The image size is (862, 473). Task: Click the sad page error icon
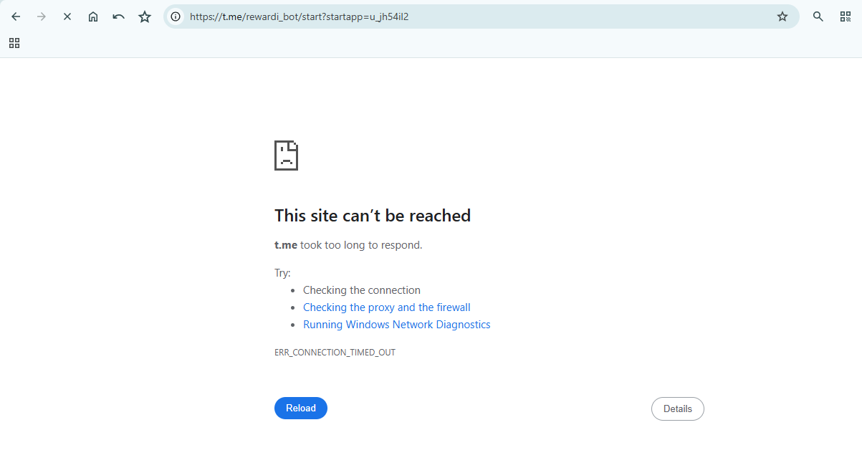pyautogui.click(x=286, y=156)
